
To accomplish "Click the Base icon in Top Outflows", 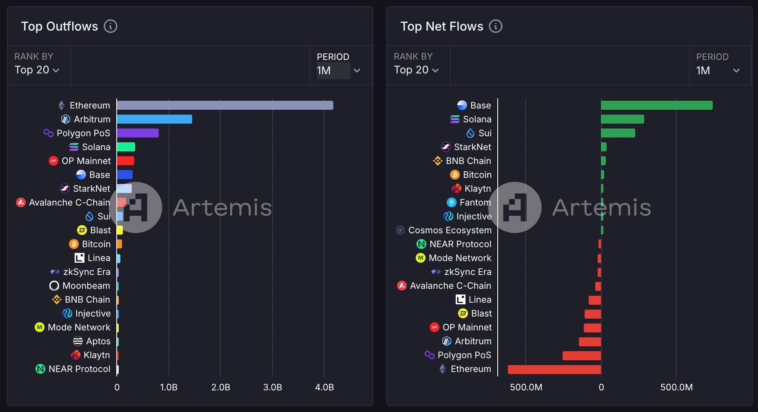I will click(81, 175).
